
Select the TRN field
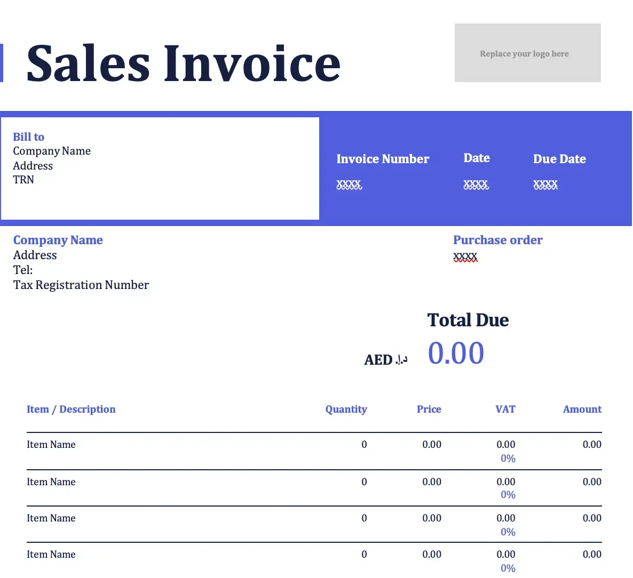click(23, 180)
